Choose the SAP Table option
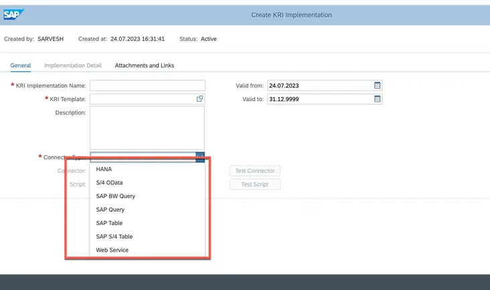This screenshot has height=290, width=490. pyautogui.click(x=109, y=223)
